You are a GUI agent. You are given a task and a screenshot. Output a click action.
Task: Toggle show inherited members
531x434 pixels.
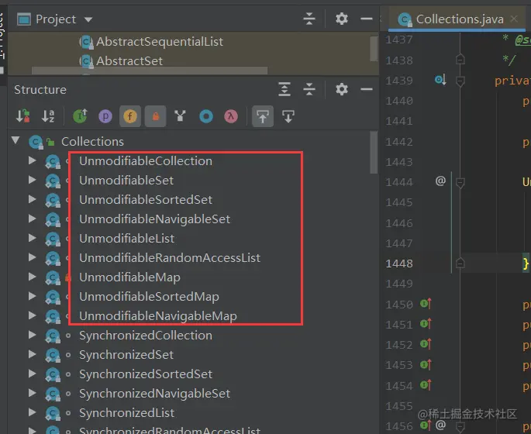point(81,116)
